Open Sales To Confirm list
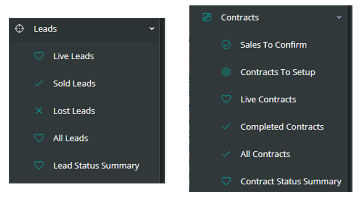The width and height of the screenshot is (361, 199). click(274, 45)
